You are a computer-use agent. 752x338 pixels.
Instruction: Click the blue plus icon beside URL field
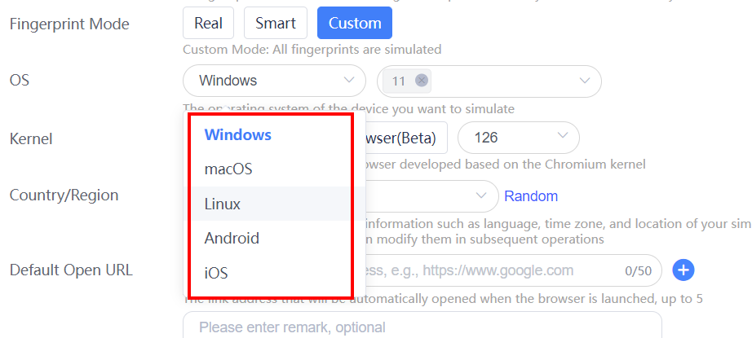pos(683,270)
